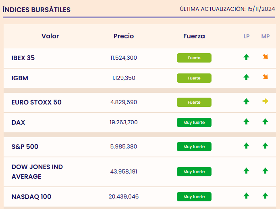Viewport: 280px width, 209px height.
Task: Click the LP column header
Action: click(247, 36)
